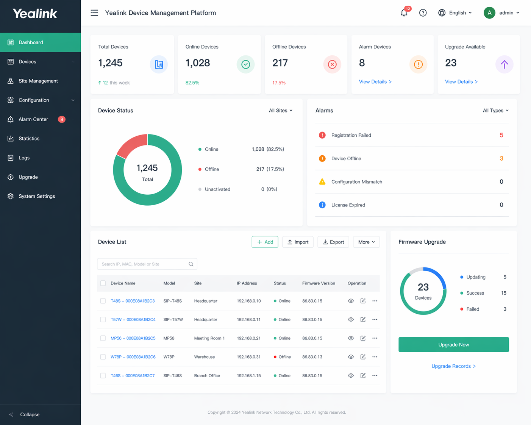Expand the All Types alarm filter
The image size is (531, 425).
point(495,111)
